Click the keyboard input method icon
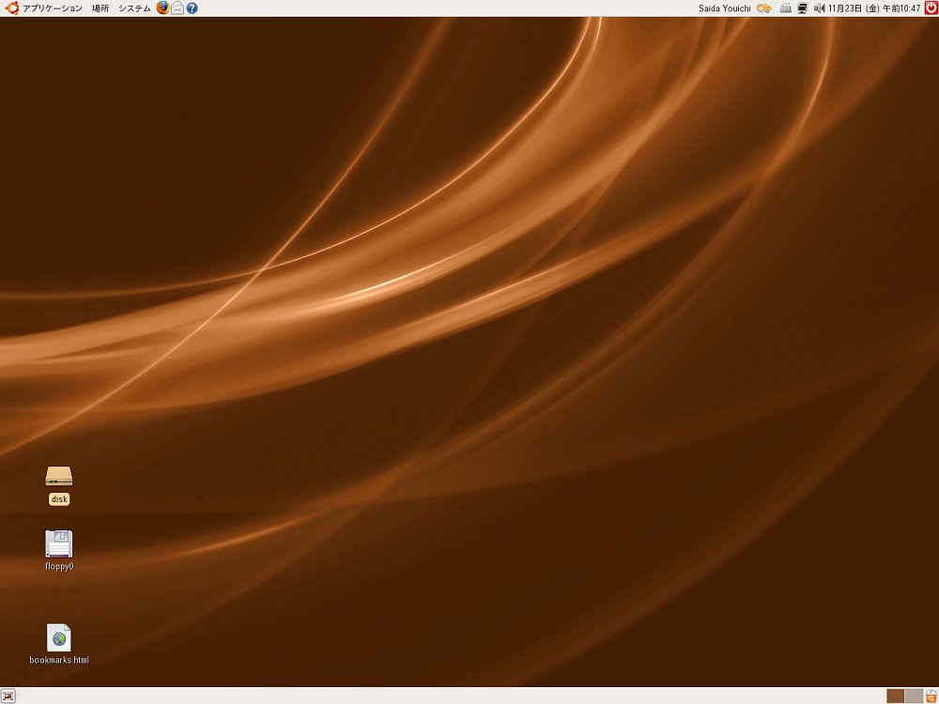The image size is (939, 704). coord(786,8)
